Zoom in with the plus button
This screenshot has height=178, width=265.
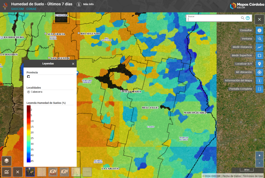(x=259, y=155)
